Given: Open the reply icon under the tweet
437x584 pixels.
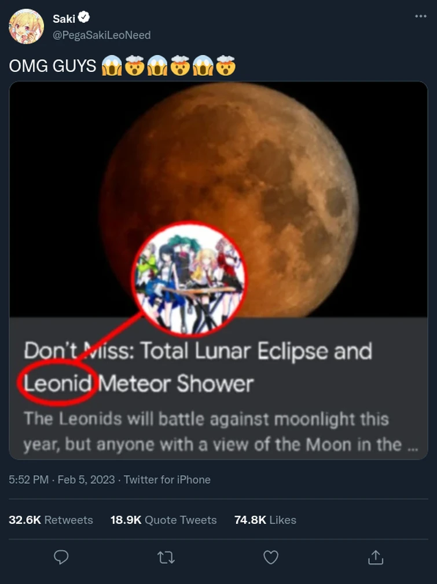Looking at the screenshot, I should (x=61, y=557).
